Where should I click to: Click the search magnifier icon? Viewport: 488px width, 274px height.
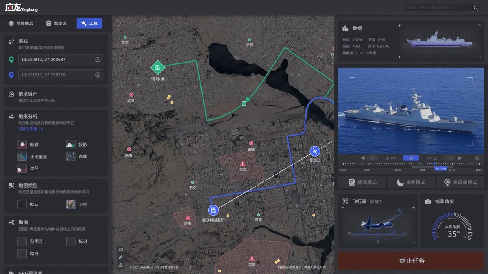pyautogui.click(x=476, y=8)
